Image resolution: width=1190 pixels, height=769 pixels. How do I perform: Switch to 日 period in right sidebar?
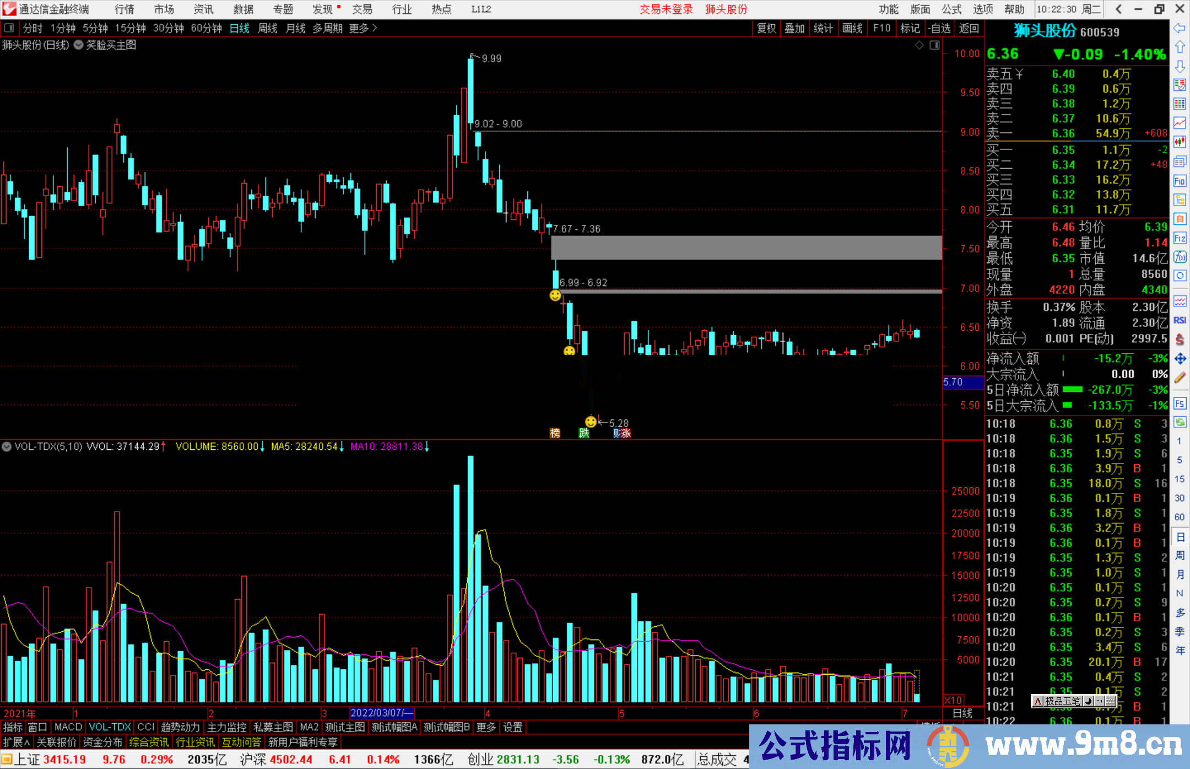(1180, 537)
